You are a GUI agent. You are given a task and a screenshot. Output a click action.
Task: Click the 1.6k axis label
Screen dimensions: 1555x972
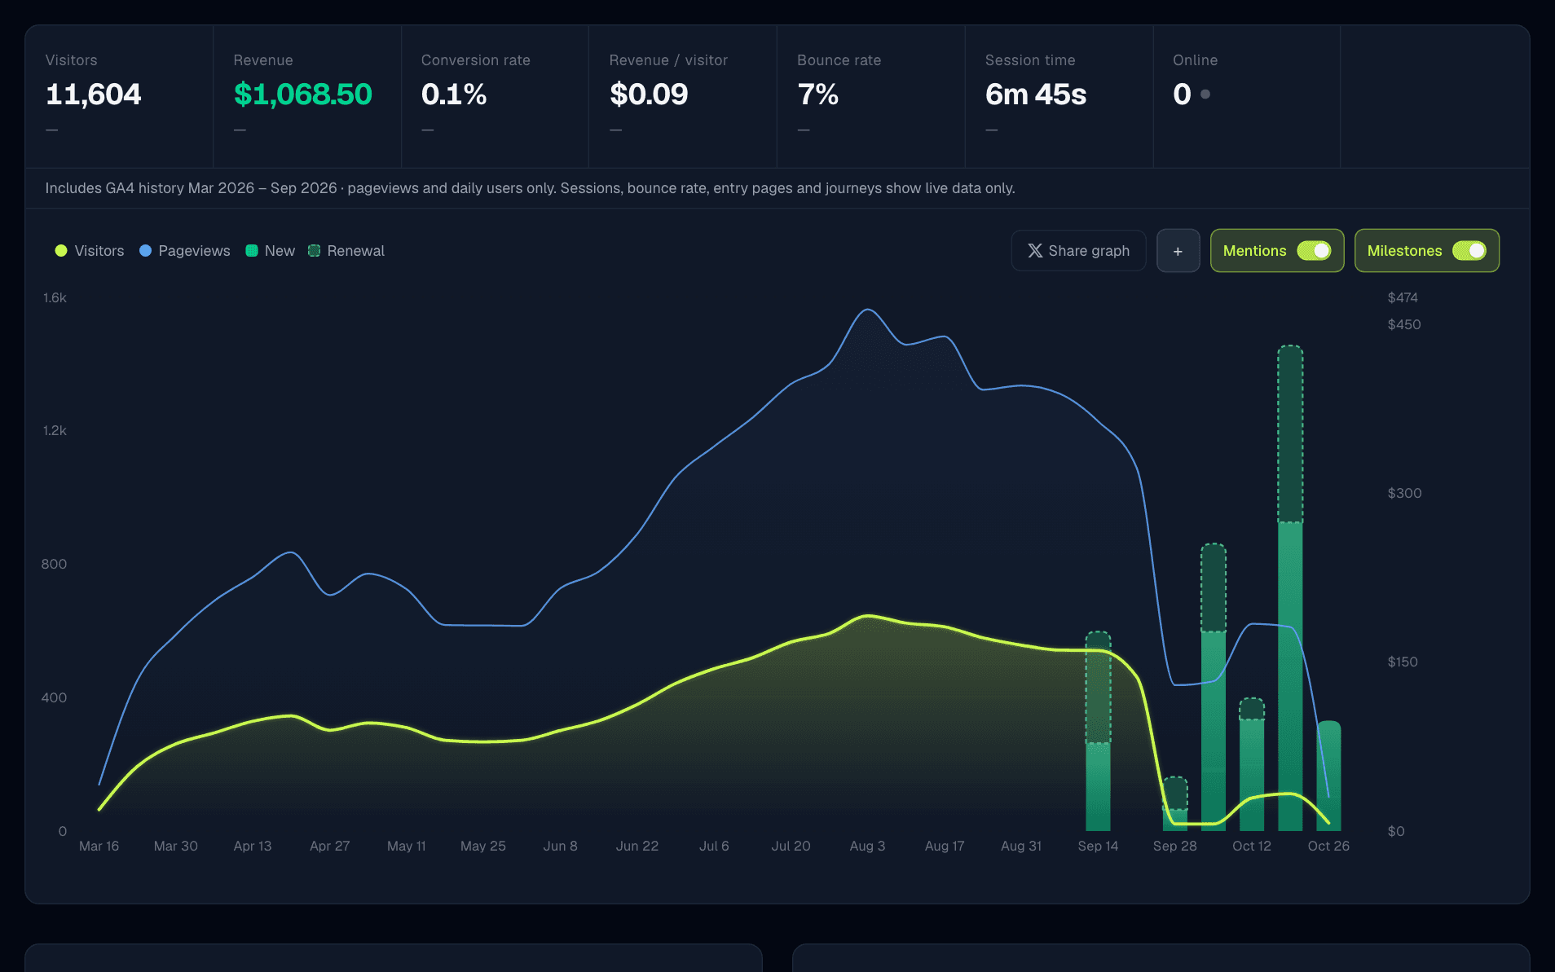[55, 297]
